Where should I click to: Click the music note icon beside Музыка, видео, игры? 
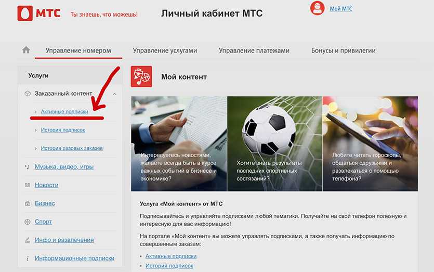click(27, 167)
